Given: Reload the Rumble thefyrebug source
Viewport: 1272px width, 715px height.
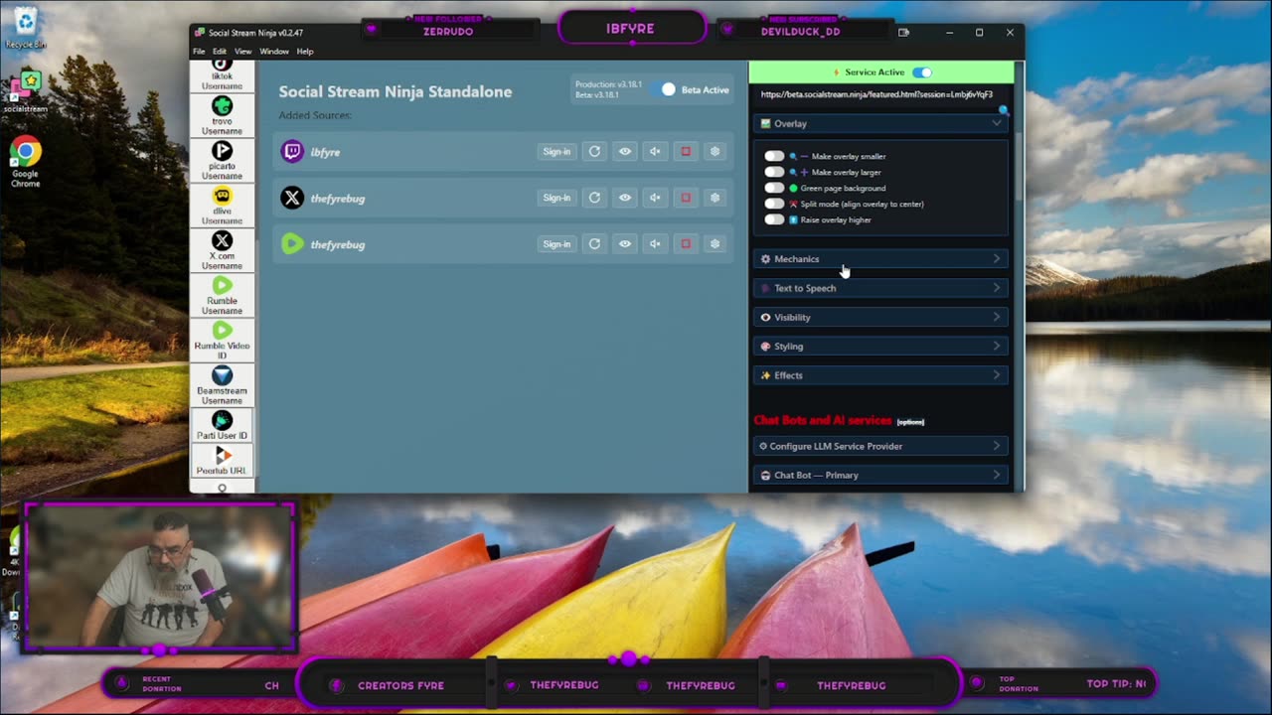Looking at the screenshot, I should (594, 243).
